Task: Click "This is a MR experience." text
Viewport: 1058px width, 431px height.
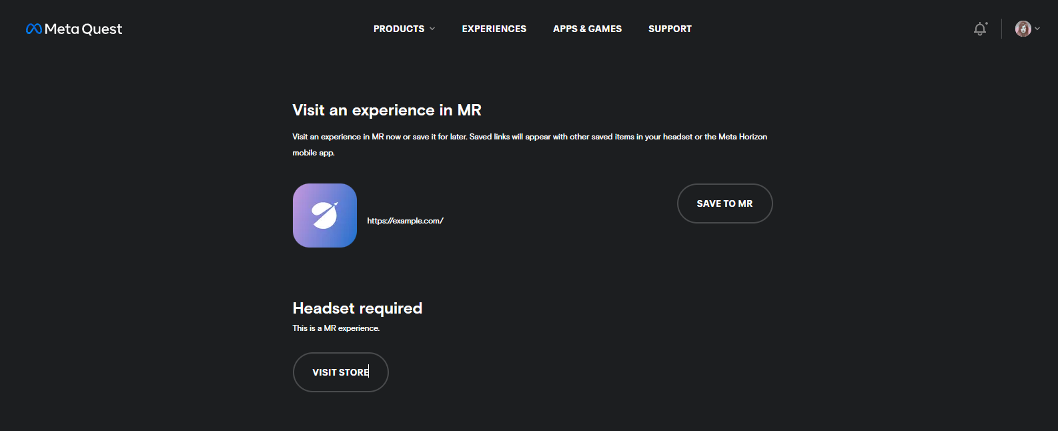Action: (336, 328)
